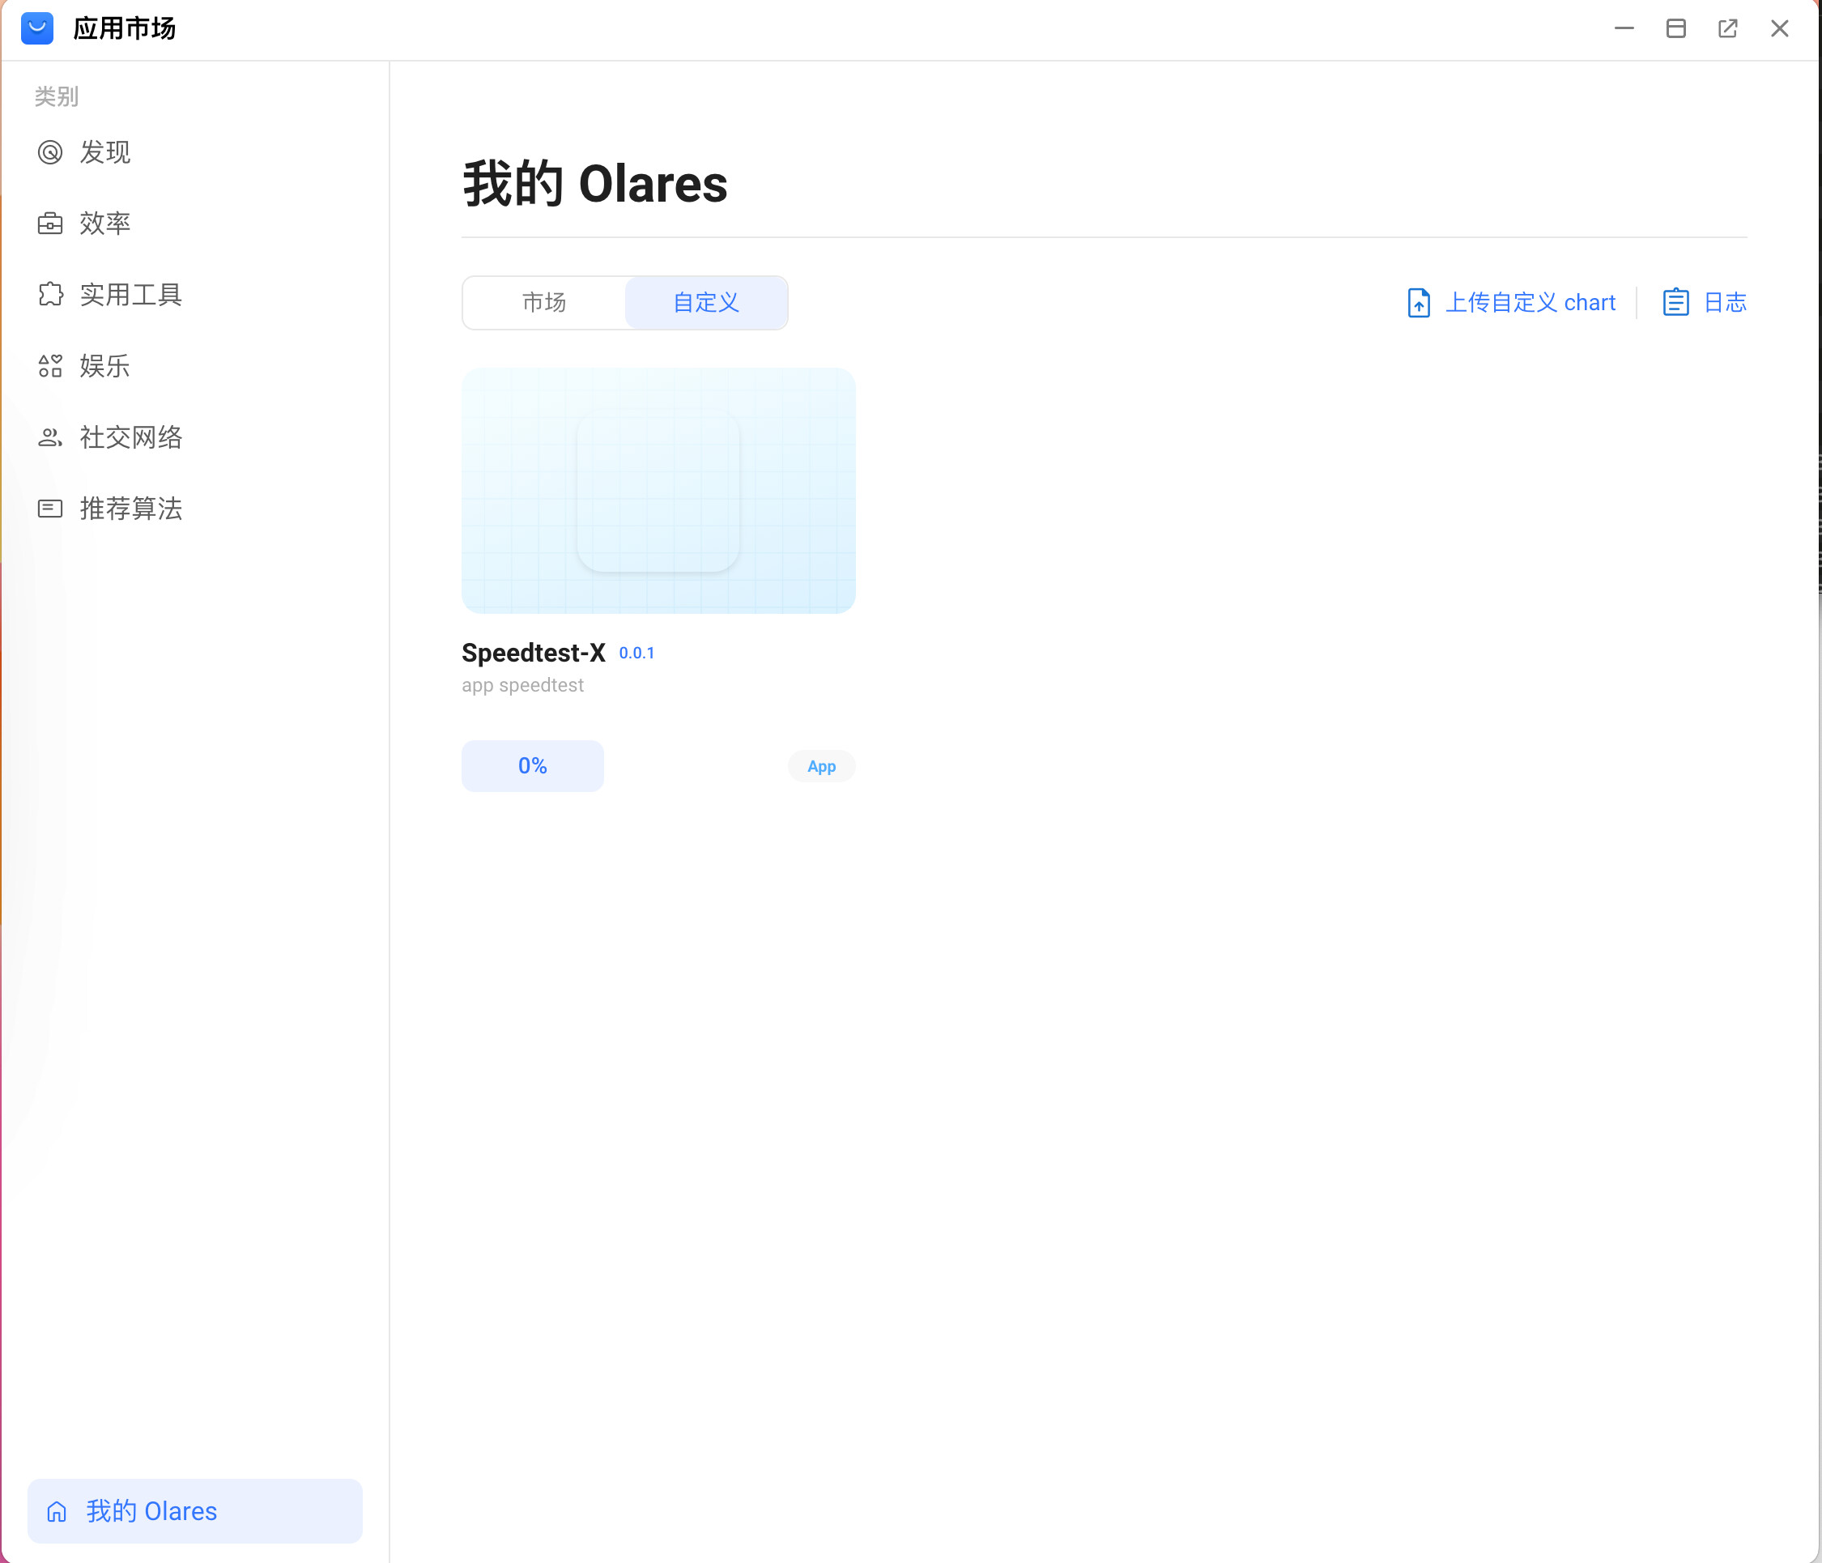
Task: Switch to the 市场 tab
Action: pos(544,303)
